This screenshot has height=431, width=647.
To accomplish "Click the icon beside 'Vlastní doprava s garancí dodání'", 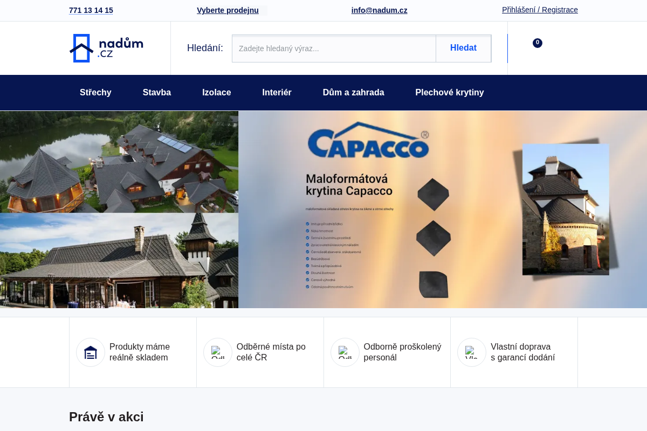I will (x=472, y=352).
